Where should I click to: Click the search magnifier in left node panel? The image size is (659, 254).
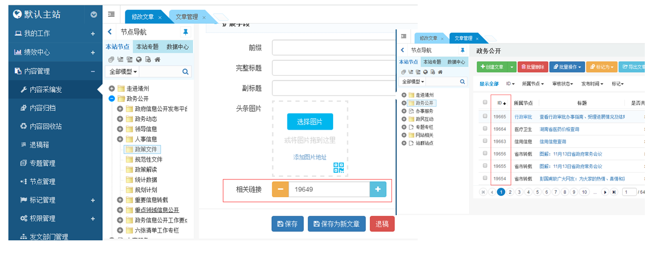click(185, 71)
